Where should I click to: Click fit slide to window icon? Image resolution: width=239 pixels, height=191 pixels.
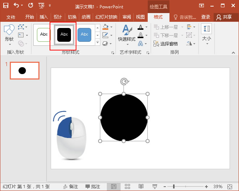(229, 186)
